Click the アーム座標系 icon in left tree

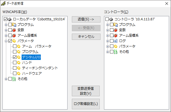[14, 36]
